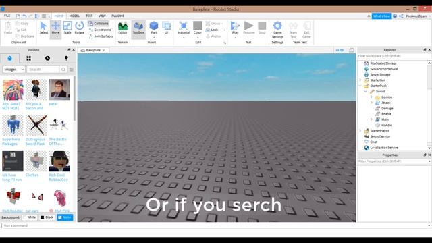Open Game Settings
The height and width of the screenshot is (243, 432).
(277, 30)
